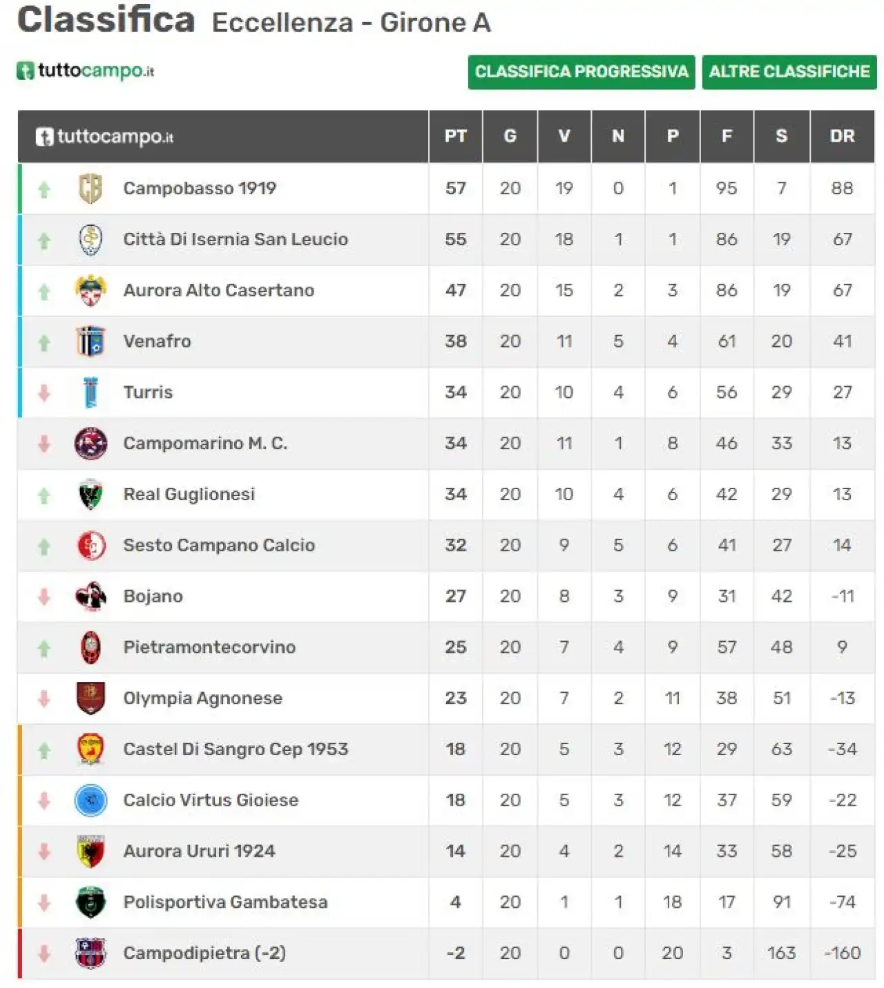Image resolution: width=884 pixels, height=988 pixels.
Task: Select the Aurora Ururi 1924 crest
Action: [x=90, y=851]
